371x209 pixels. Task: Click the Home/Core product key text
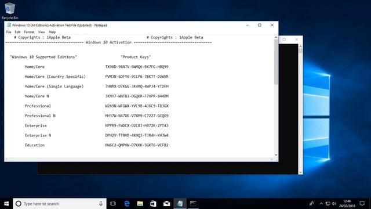[137, 67]
